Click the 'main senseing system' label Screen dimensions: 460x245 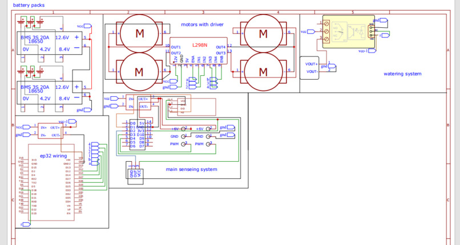[x=191, y=169]
